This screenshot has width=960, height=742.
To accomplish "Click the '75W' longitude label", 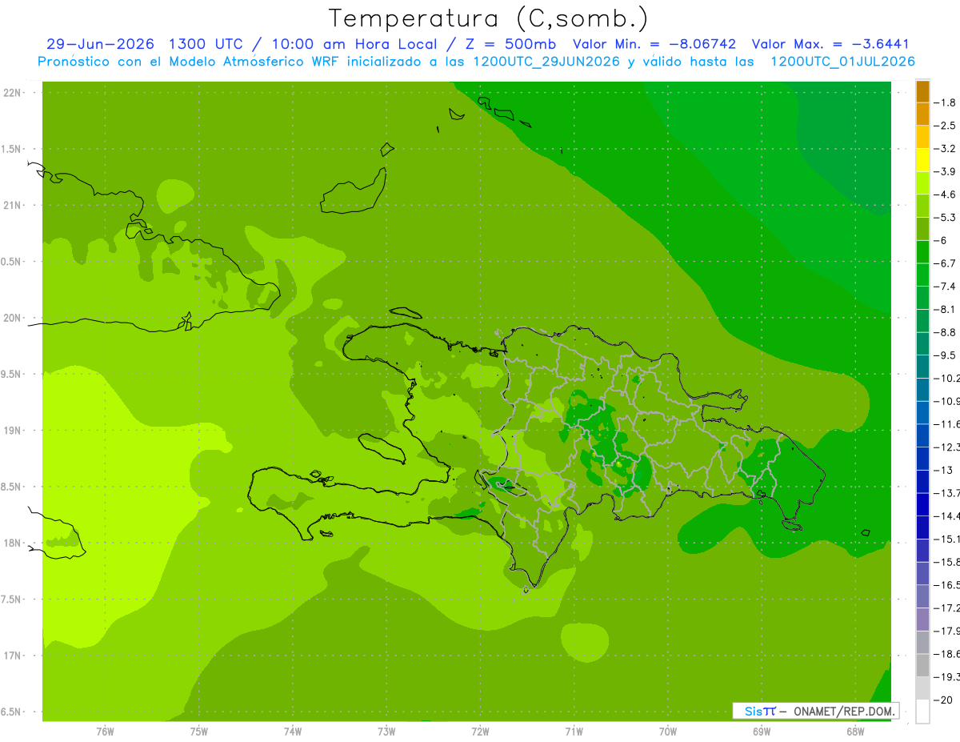I will click(x=198, y=731).
